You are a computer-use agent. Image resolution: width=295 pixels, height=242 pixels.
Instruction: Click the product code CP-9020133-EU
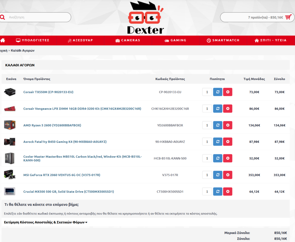(x=170, y=92)
